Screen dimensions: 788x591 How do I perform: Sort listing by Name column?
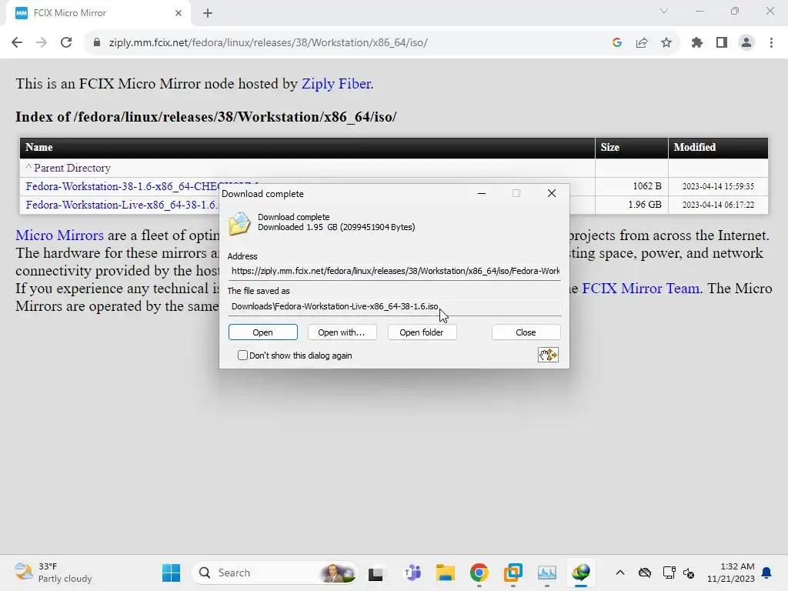point(38,147)
